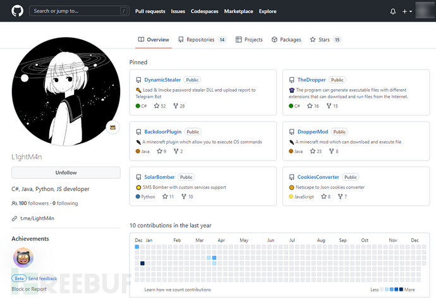Click the star count on SolarBomber
The width and height of the screenshot is (436, 299).
(x=167, y=197)
